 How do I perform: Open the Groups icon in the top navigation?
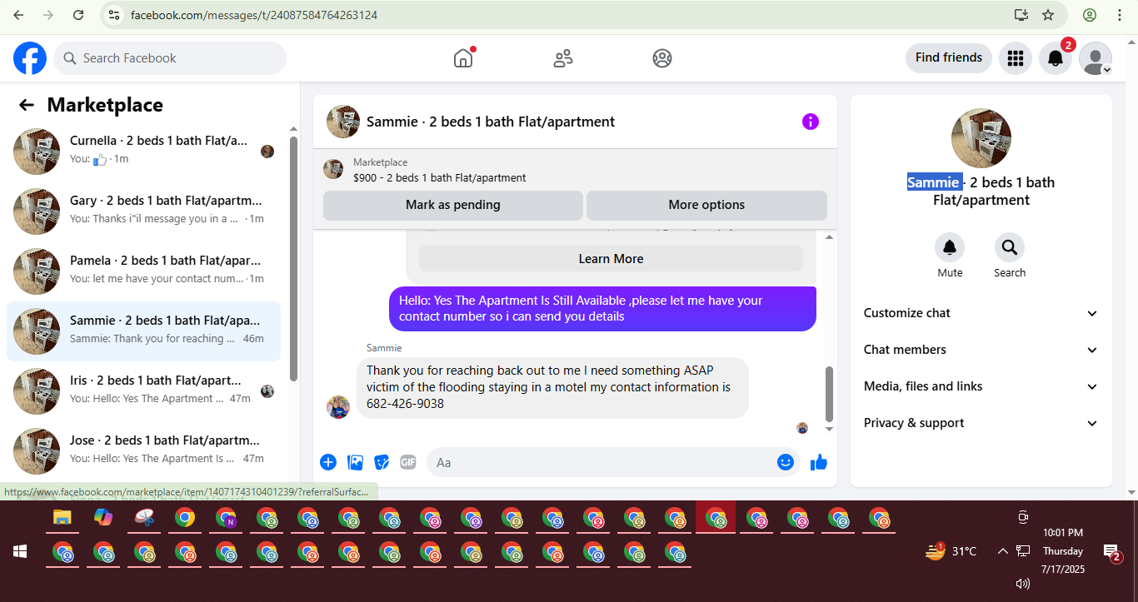(662, 58)
